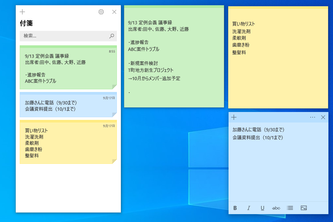Screen dimensions: 333x222
Task: Open Sticky Notes settings gear
Action: (x=101, y=12)
